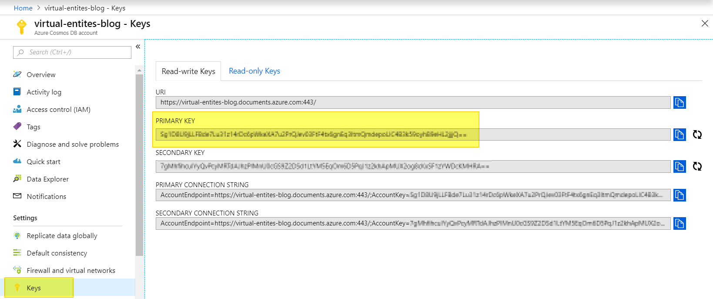
Task: Click the Quick start icon
Action: click(x=17, y=161)
